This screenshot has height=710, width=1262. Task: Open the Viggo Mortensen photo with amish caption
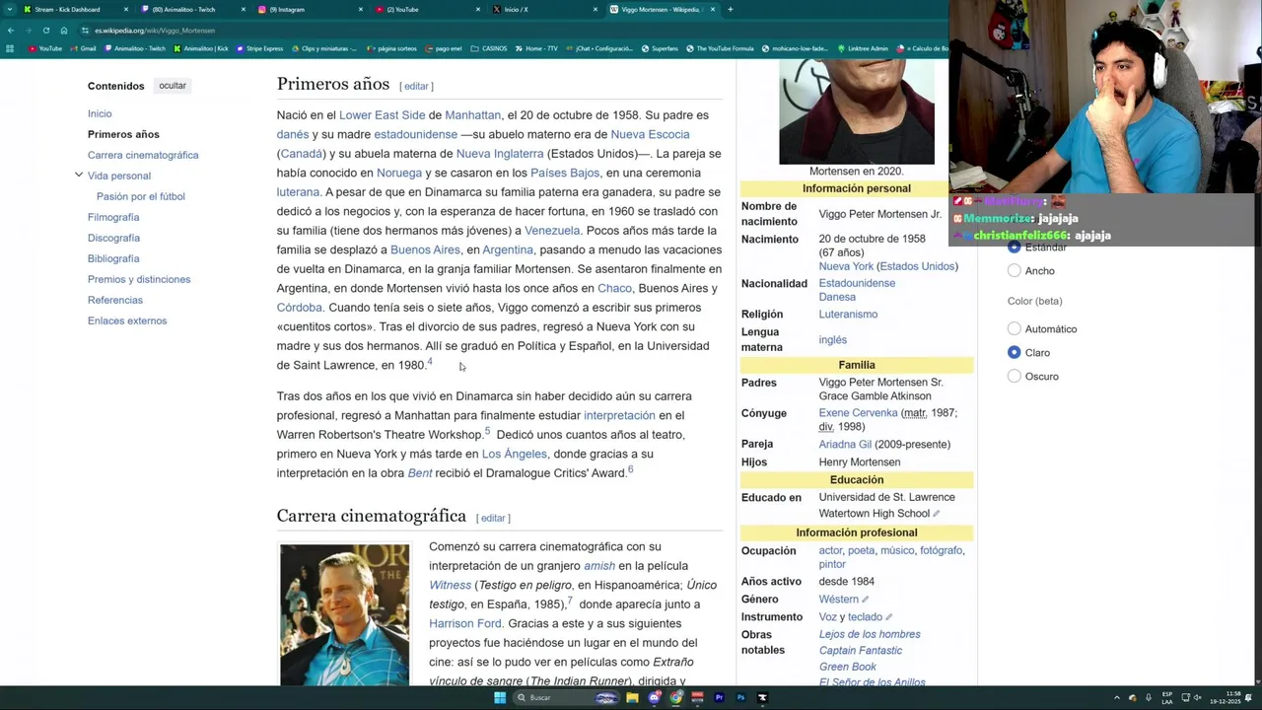click(344, 614)
